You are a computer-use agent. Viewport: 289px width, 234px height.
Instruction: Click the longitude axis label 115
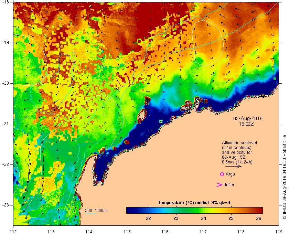[x=127, y=232]
